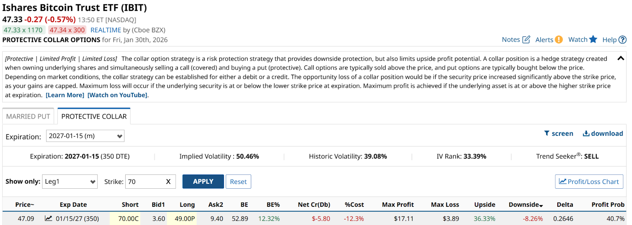This screenshot has width=632, height=225.
Task: Open Help via the question mark icon
Action: click(x=623, y=39)
